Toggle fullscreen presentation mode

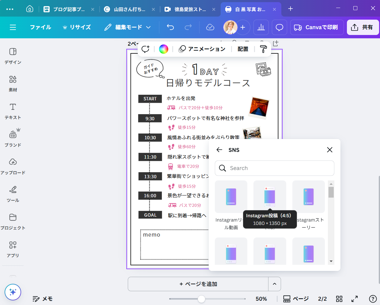[355, 299]
